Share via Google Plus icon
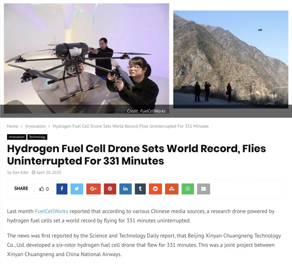Viewport: 292px width, 264px height. pyautogui.click(x=94, y=189)
